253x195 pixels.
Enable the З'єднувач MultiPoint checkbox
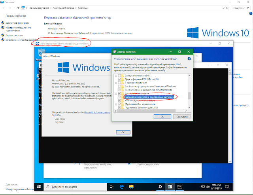click(x=120, y=82)
